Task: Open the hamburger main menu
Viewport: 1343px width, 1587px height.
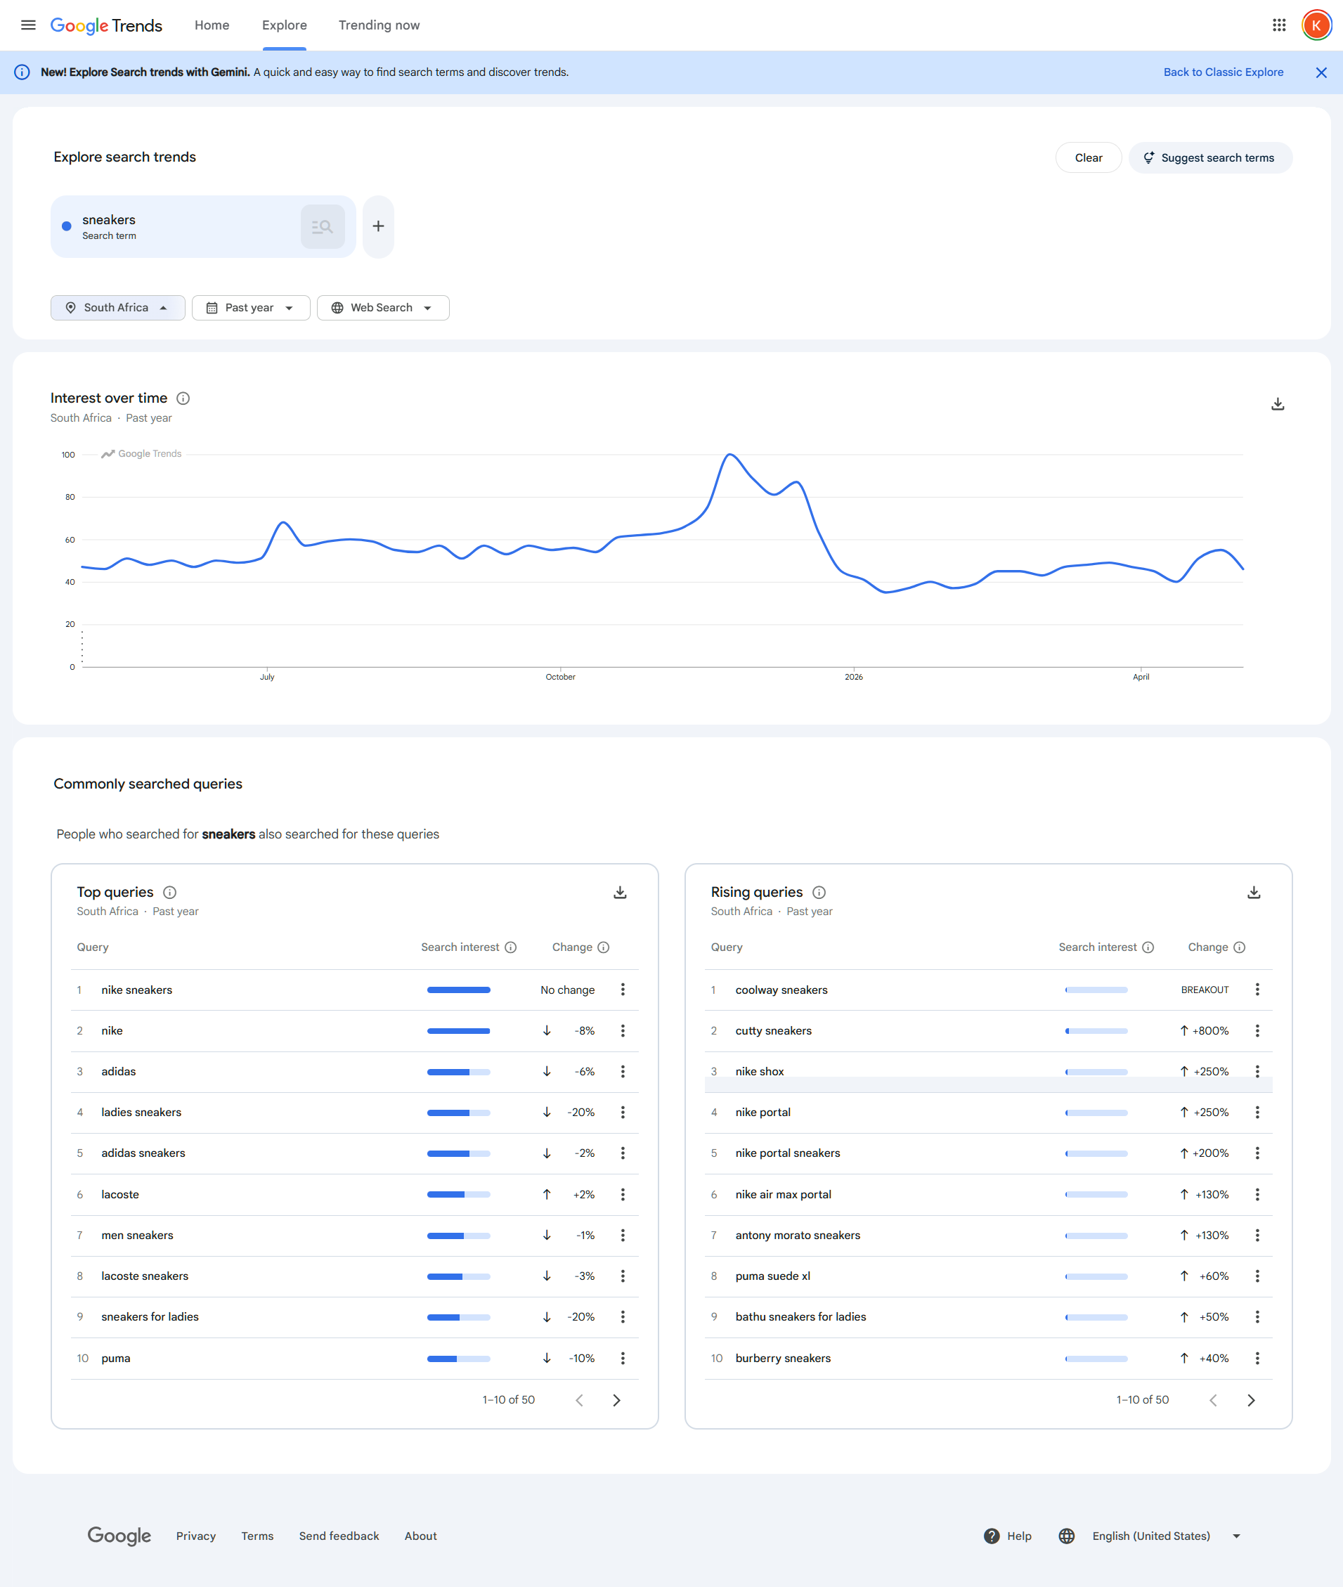Action: 28,25
